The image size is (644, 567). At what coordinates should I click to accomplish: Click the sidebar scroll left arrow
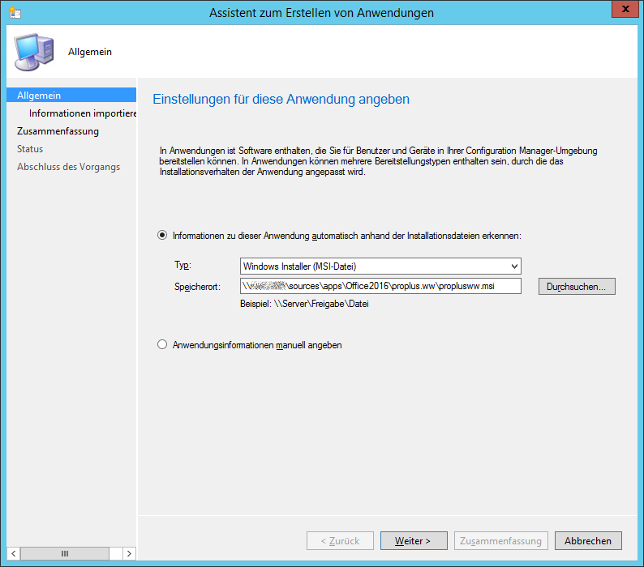click(12, 553)
